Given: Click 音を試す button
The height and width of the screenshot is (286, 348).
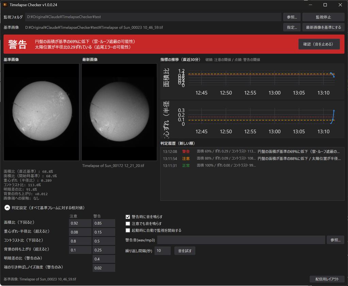Looking at the screenshot, I should [x=185, y=251].
